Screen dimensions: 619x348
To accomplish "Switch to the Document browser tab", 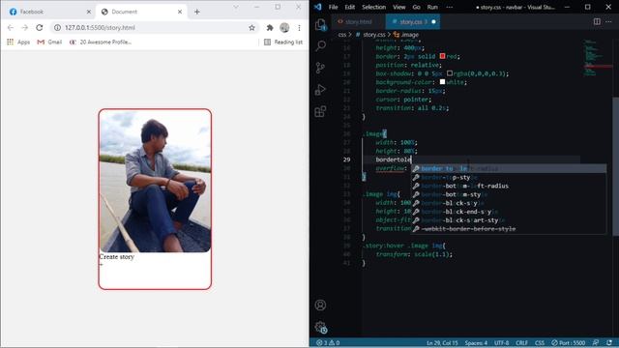I will tap(142, 12).
